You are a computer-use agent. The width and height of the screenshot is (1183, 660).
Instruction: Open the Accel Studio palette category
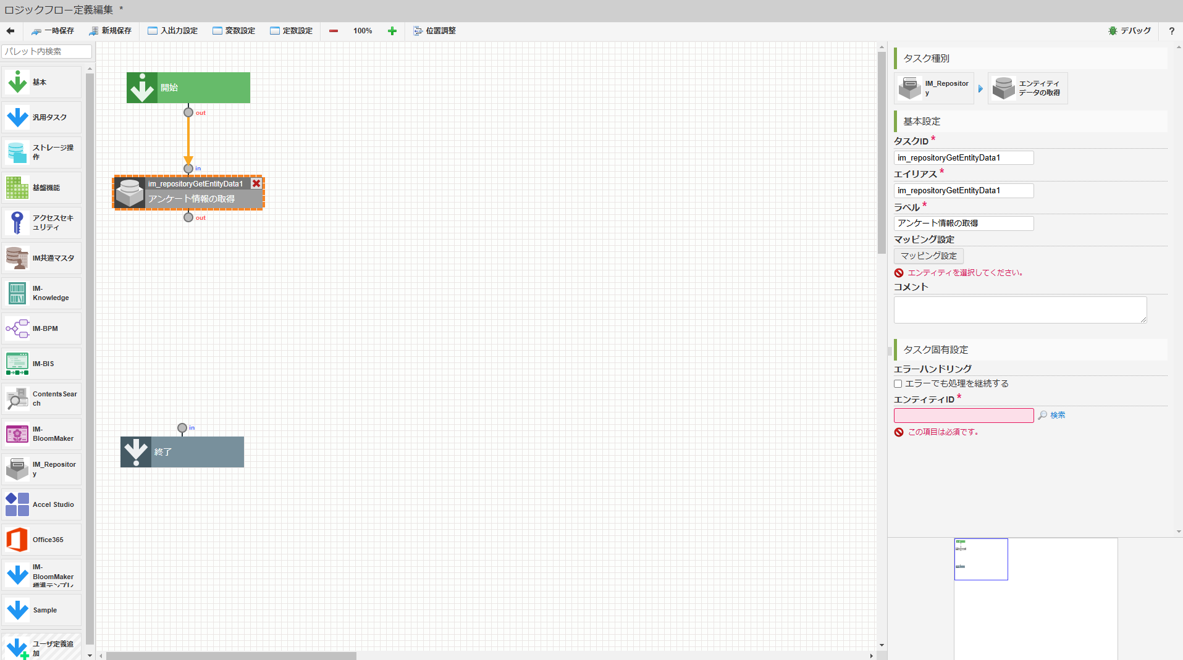(17, 504)
